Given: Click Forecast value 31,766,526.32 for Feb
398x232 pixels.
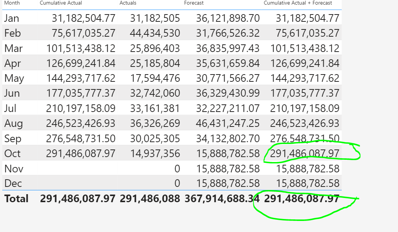Looking at the screenshot, I should tap(228, 33).
